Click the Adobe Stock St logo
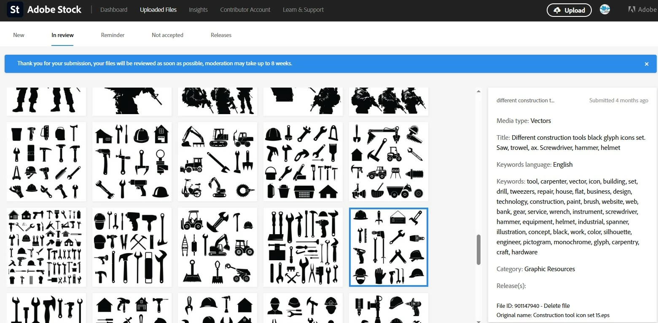 15,10
